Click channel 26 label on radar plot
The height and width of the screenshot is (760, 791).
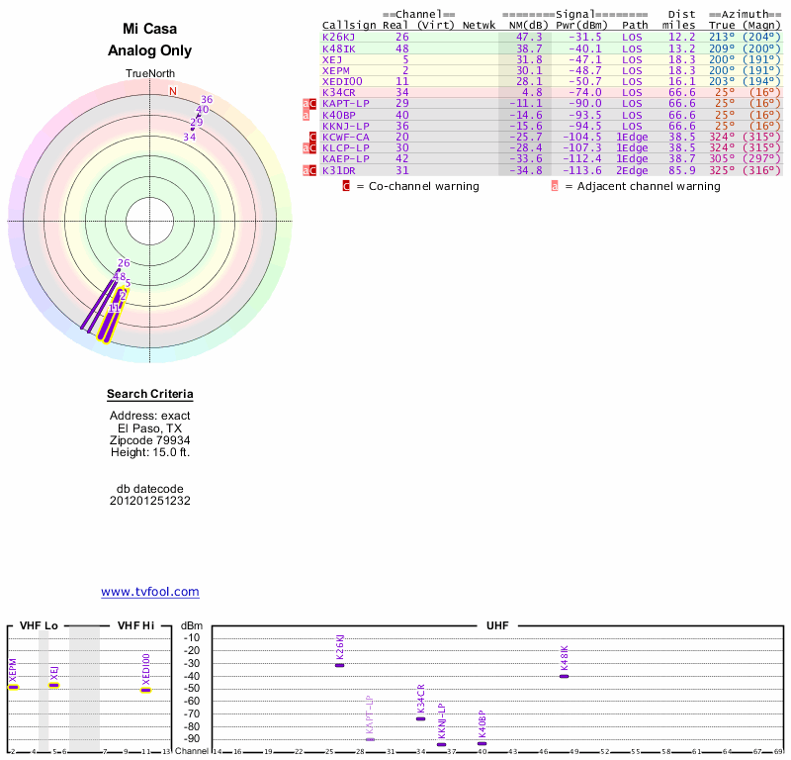click(124, 263)
